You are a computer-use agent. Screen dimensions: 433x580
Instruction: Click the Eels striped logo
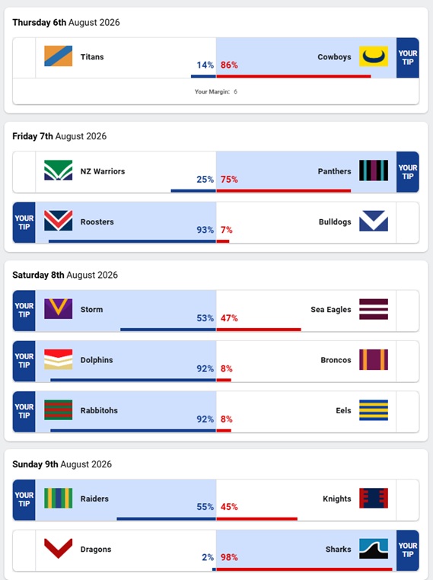[x=374, y=410]
